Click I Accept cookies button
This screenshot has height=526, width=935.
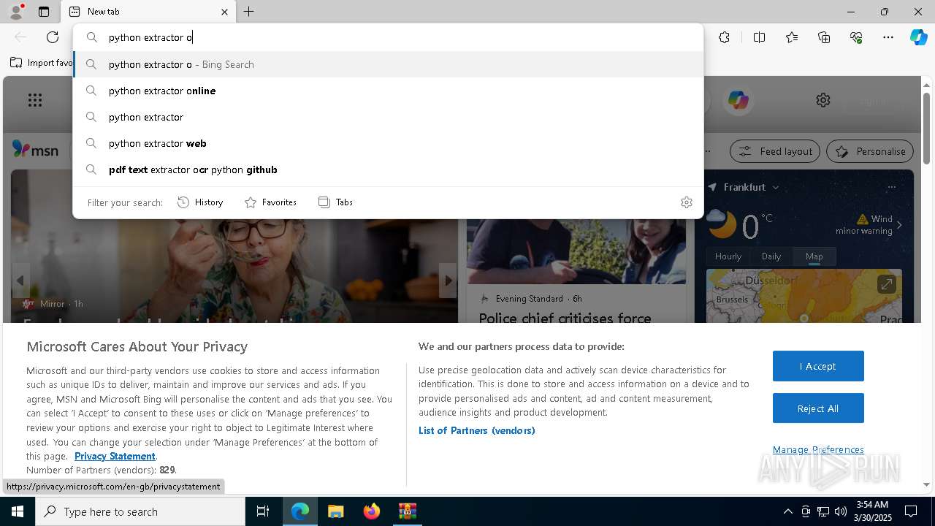click(x=818, y=366)
